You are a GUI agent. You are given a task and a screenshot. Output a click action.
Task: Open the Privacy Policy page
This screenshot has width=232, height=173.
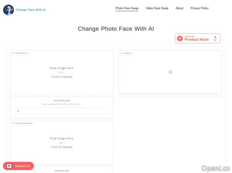(x=200, y=8)
